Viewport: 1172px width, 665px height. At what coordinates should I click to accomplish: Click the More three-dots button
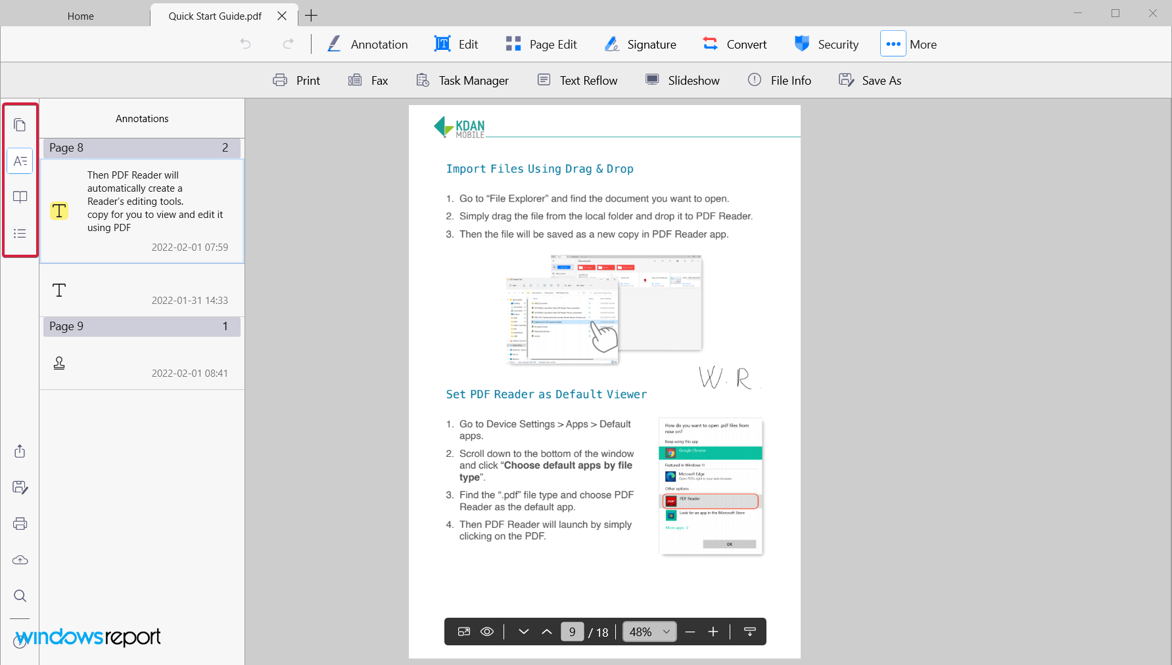893,44
